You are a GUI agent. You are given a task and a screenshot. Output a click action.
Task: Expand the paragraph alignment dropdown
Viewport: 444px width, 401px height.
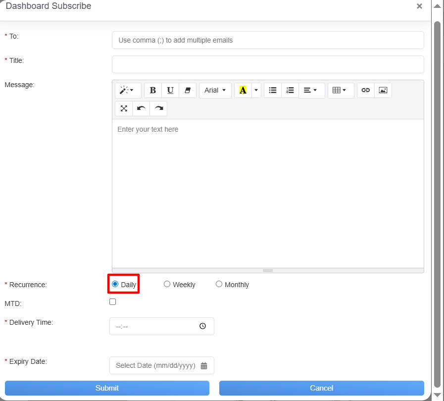coord(310,90)
